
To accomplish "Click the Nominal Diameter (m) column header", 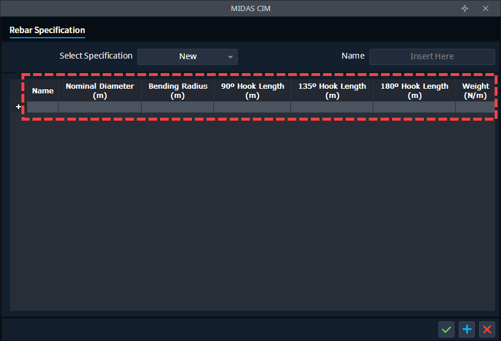I will (x=99, y=90).
